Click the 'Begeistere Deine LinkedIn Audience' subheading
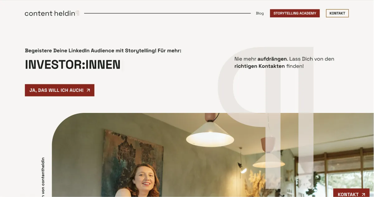The width and height of the screenshot is (374, 197). [103, 51]
